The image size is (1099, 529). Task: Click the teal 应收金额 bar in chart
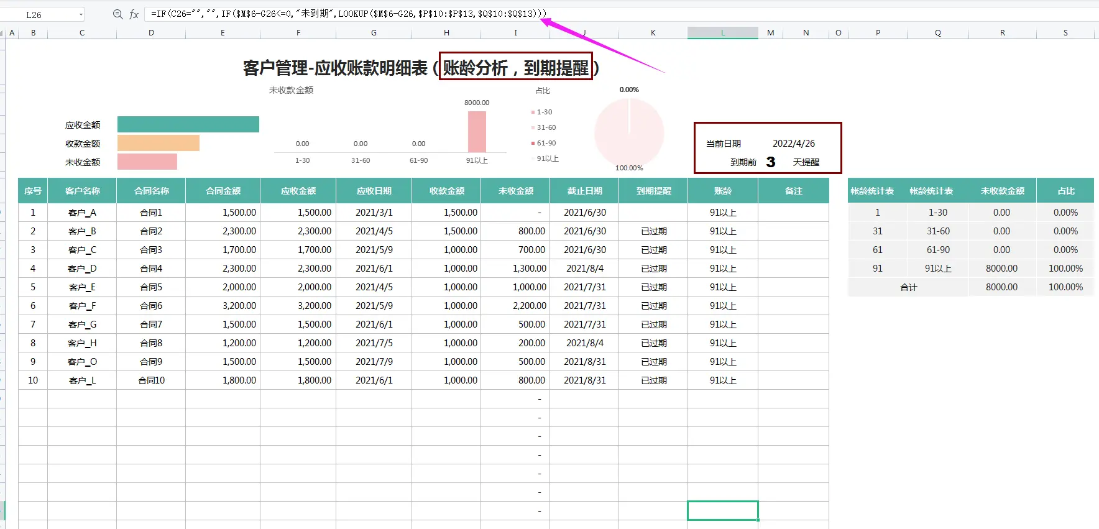[188, 124]
